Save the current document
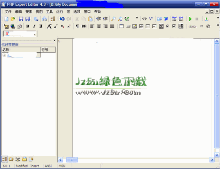Screen dimensions: 220x169 21,19
